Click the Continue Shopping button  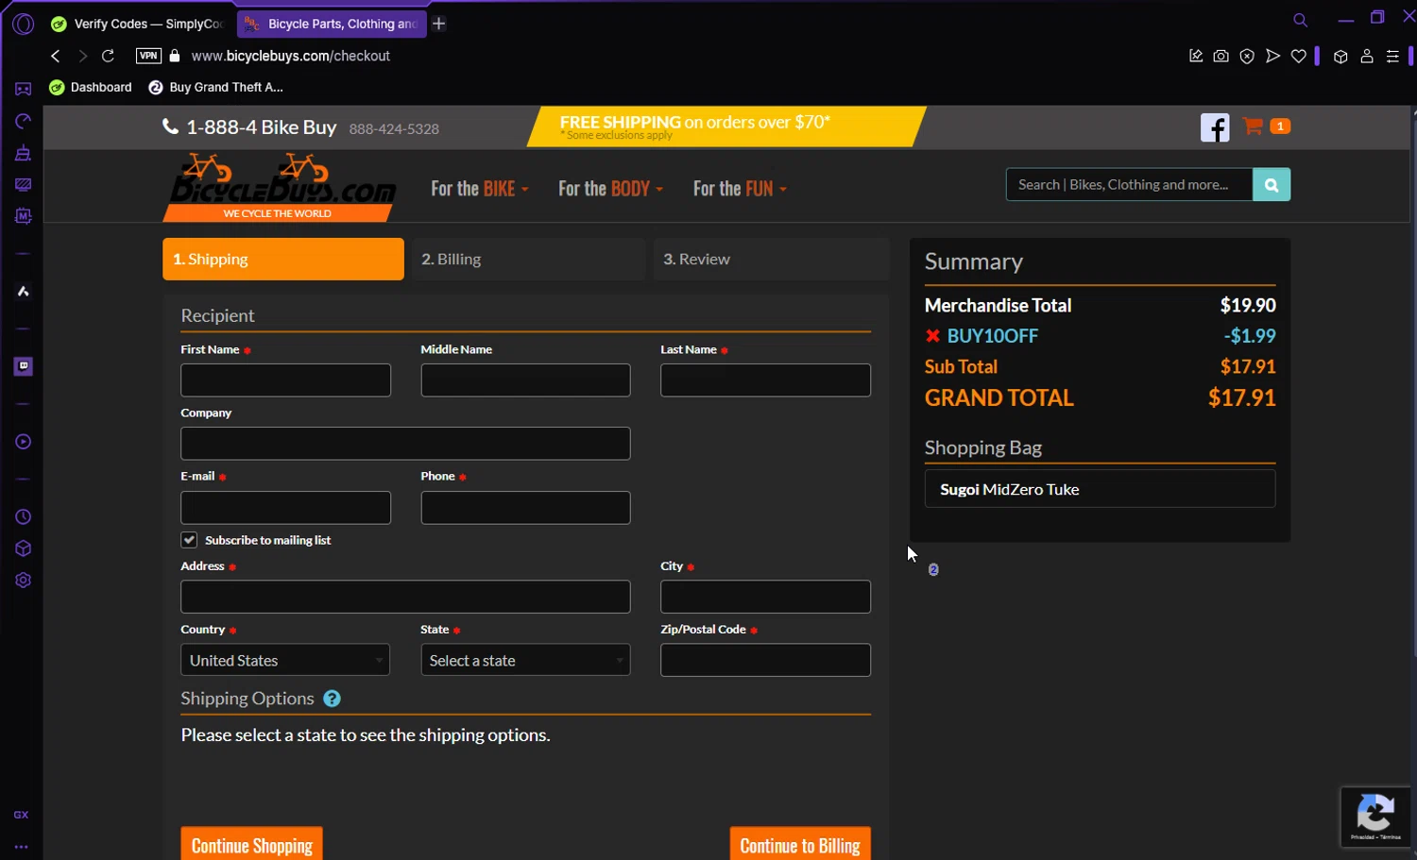point(251,845)
